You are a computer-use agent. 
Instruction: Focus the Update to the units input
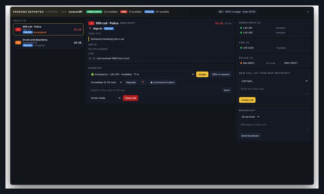[154, 90]
